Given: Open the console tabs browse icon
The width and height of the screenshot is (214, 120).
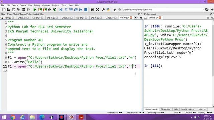Looking at the screenshot, I should (x=145, y=18).
